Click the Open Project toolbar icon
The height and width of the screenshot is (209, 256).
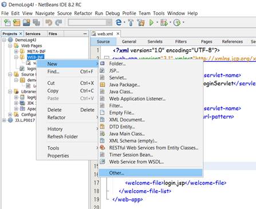point(26,22)
